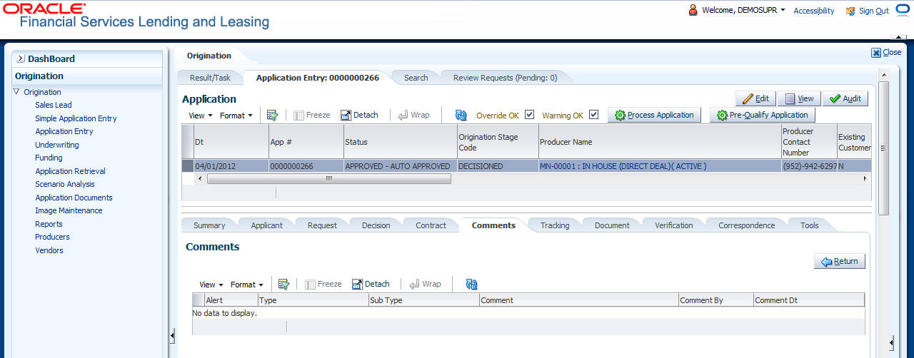Image resolution: width=914 pixels, height=358 pixels.
Task: Click the Edit button
Action: coord(755,98)
